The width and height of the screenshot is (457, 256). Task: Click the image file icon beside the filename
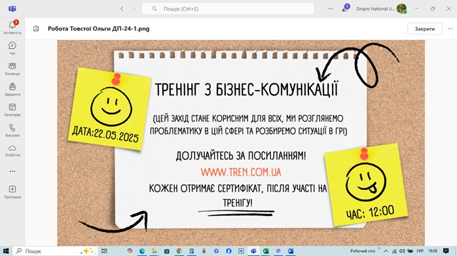36,29
